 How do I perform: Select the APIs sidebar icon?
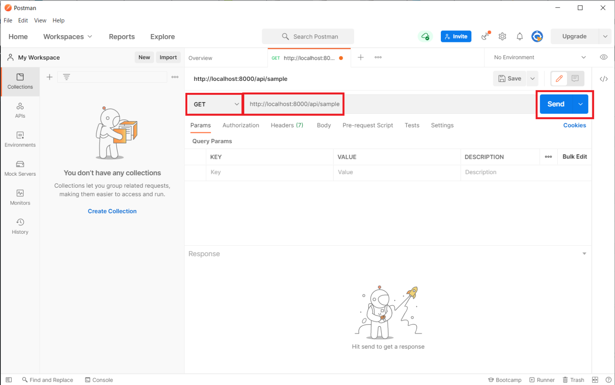pyautogui.click(x=20, y=110)
